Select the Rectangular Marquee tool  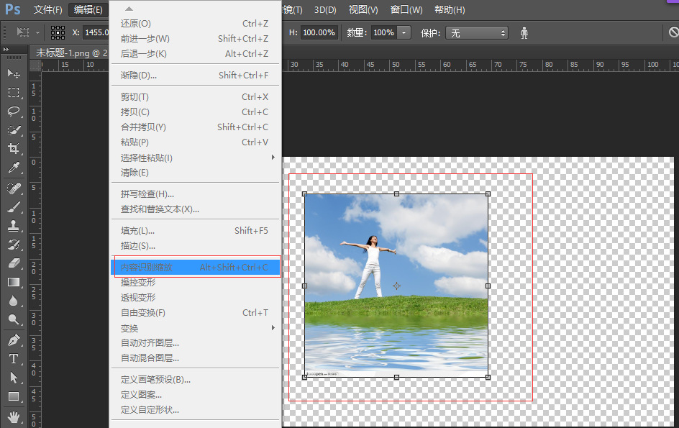(x=14, y=92)
